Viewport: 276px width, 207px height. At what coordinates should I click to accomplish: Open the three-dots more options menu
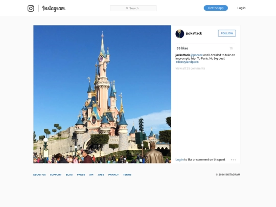[x=234, y=159]
